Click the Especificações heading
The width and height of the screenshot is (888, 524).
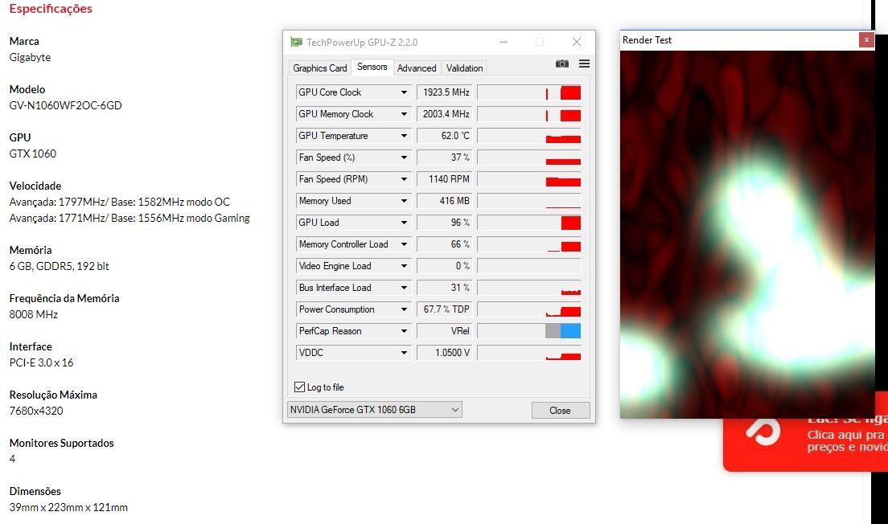click(x=51, y=9)
